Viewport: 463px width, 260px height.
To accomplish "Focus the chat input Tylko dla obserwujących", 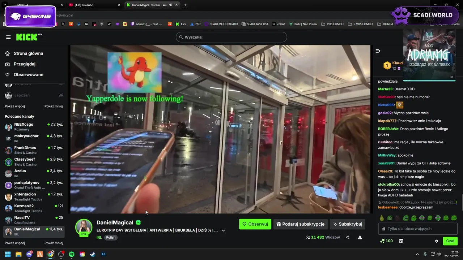I will (417, 229).
